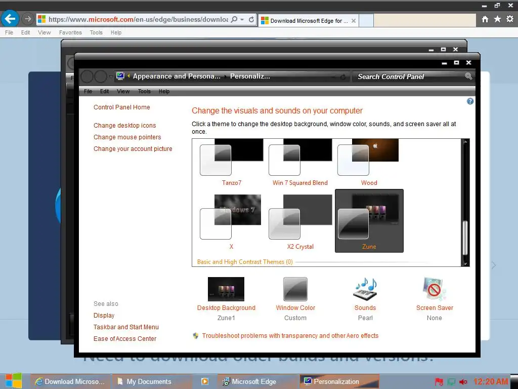The image size is (518, 389).
Task: Open Change desktop icons link
Action: click(x=124, y=126)
